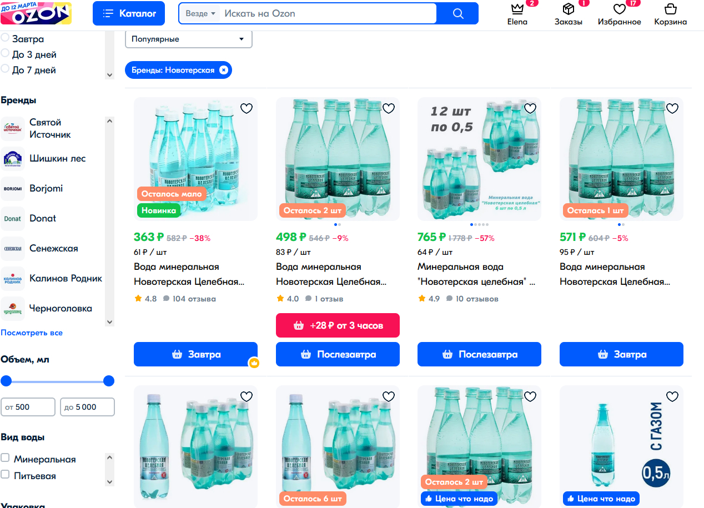Click the Ozon logo
This screenshot has height=508, width=704.
click(36, 13)
